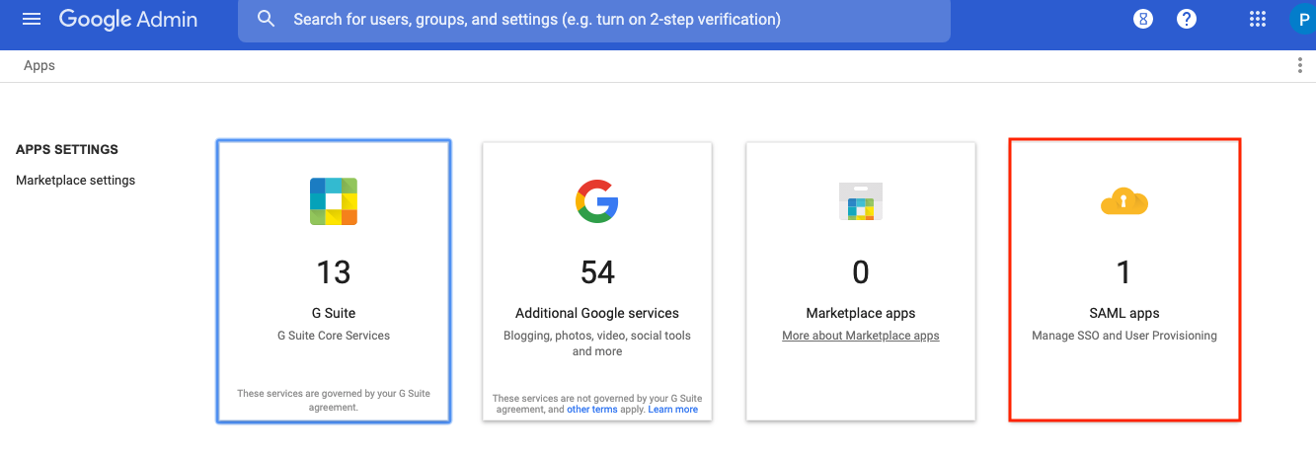Click the Additional services count 54
The image size is (1316, 457).
pos(597,271)
